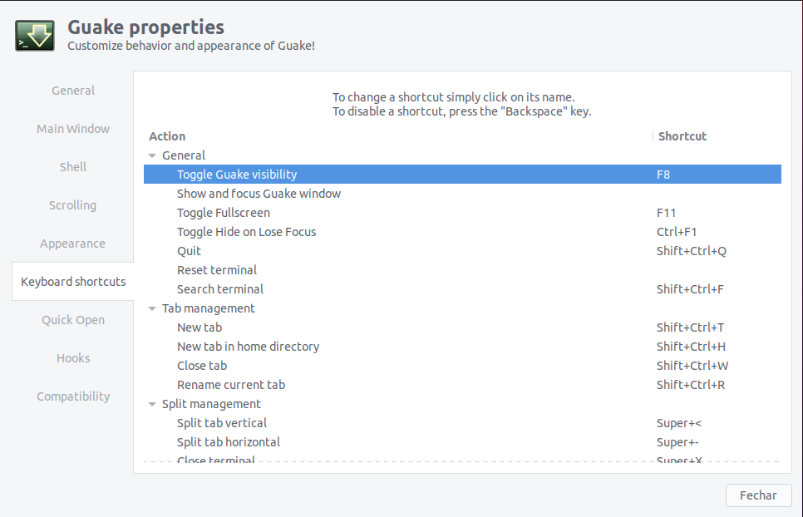Click the 'Ctrl+F1' shortcut value
This screenshot has height=517, width=803.
(677, 232)
